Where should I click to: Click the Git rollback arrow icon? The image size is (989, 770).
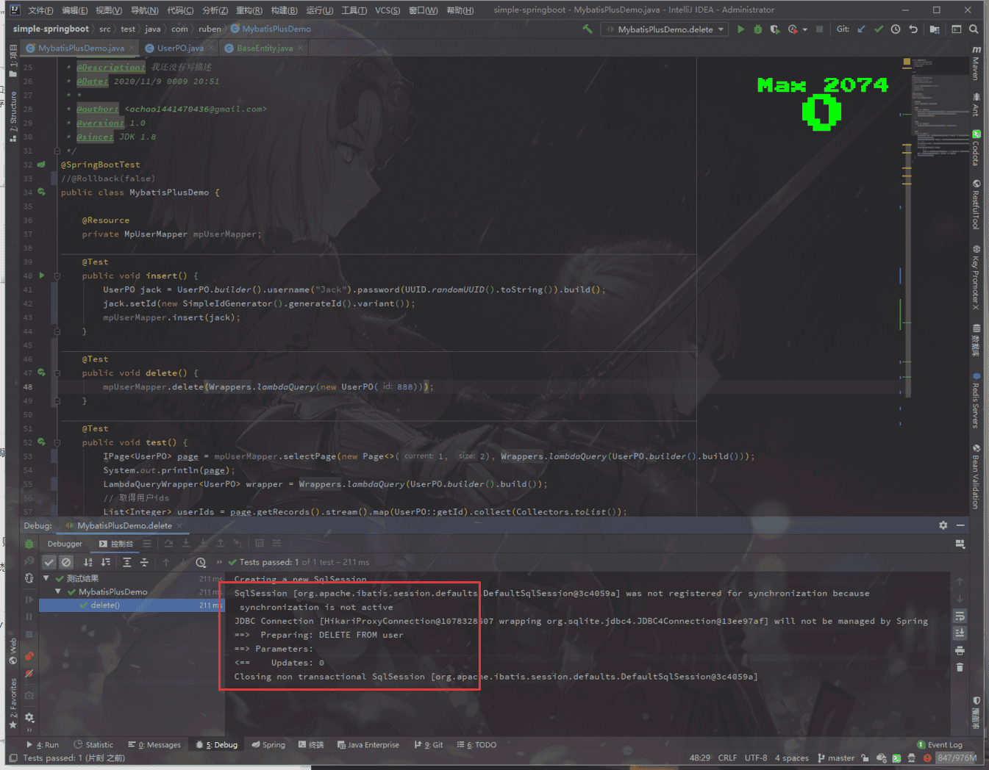click(913, 29)
